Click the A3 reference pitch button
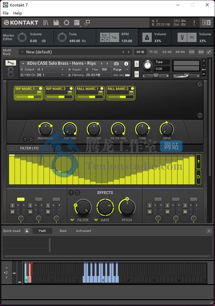This screenshot has width=215, height=306. pyautogui.click(x=192, y=37)
